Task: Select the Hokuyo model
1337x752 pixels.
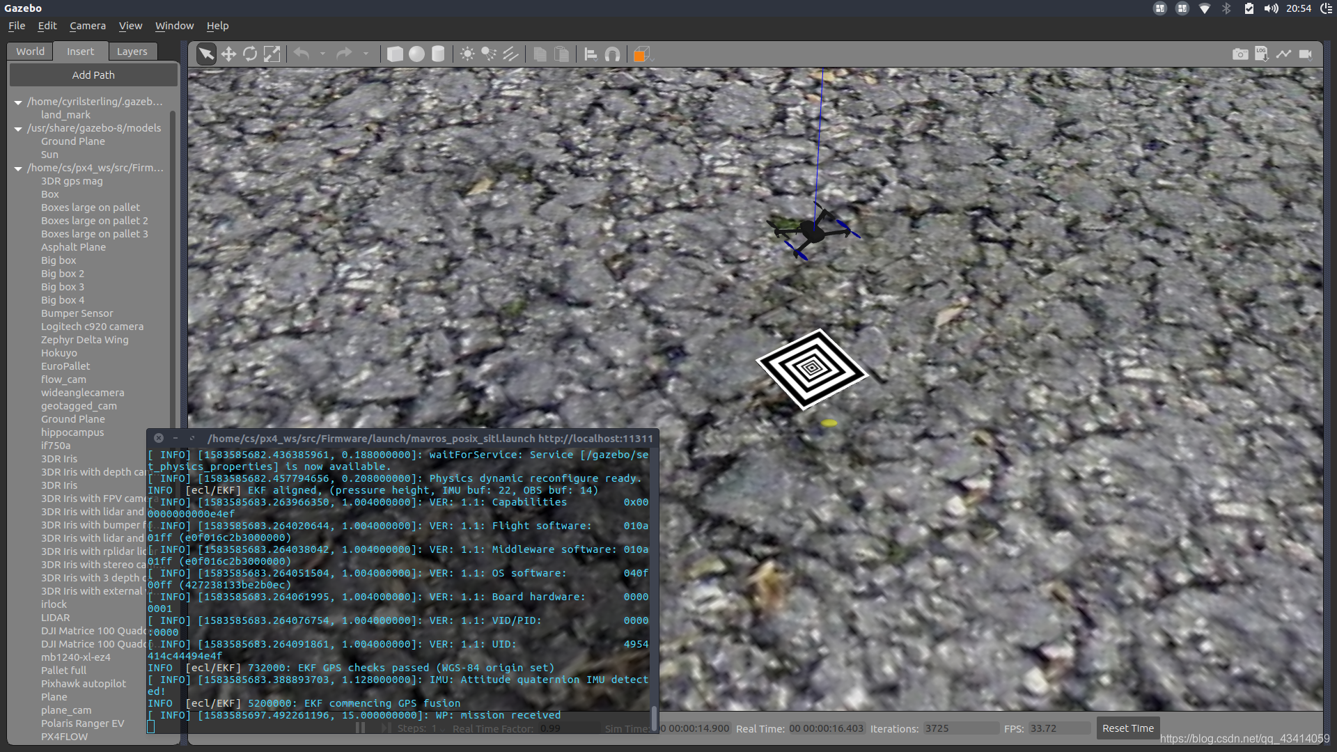Action: (59, 353)
